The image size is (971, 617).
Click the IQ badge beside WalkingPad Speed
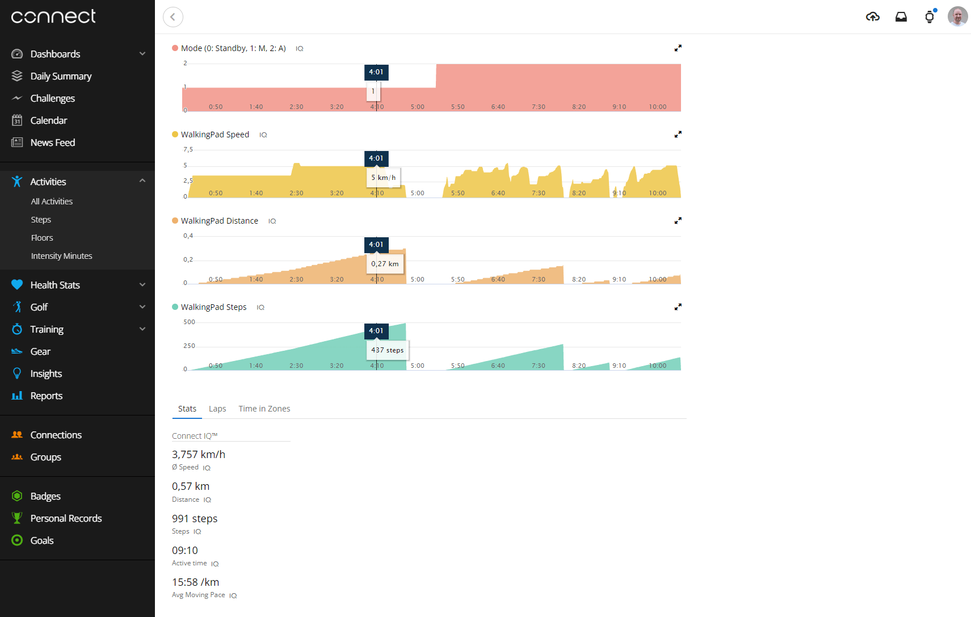click(x=263, y=135)
